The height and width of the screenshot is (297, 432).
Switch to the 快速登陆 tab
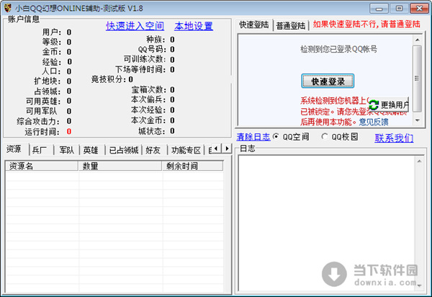(253, 25)
